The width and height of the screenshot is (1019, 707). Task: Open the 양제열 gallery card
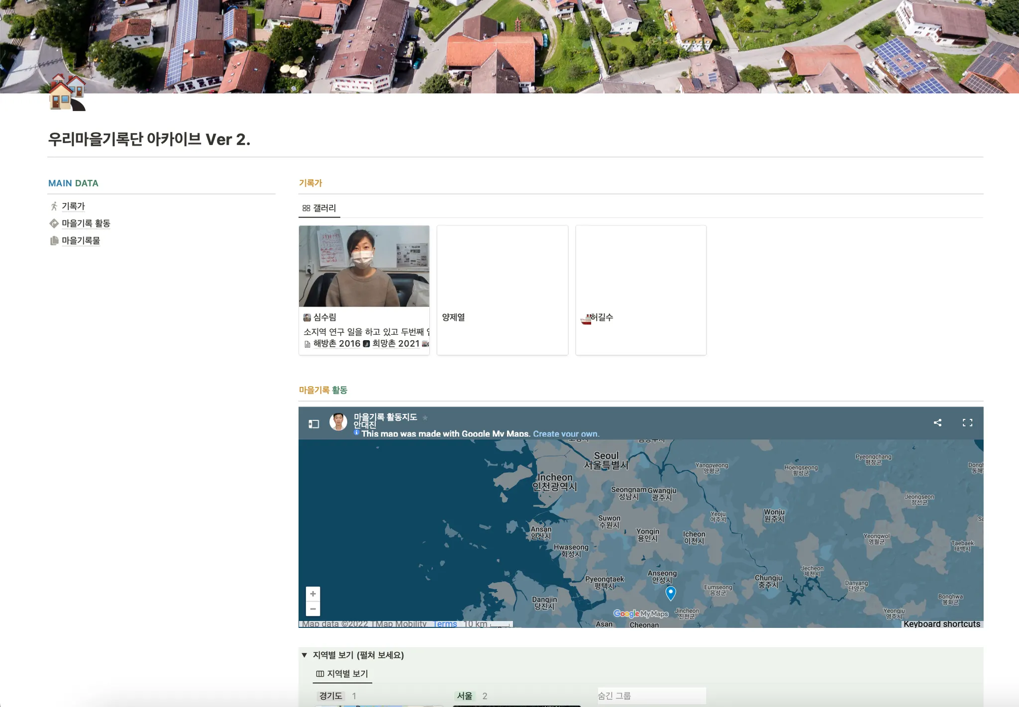coord(502,290)
